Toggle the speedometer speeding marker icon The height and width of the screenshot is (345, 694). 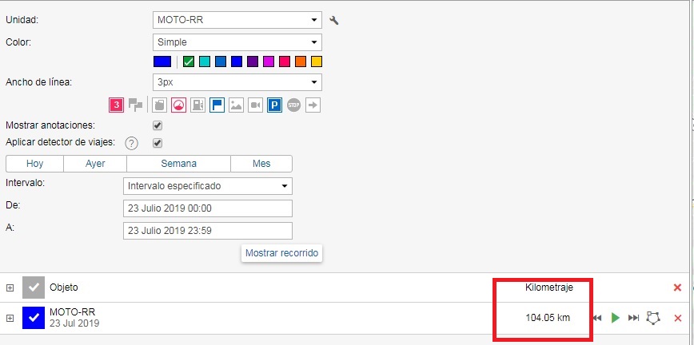pos(178,105)
